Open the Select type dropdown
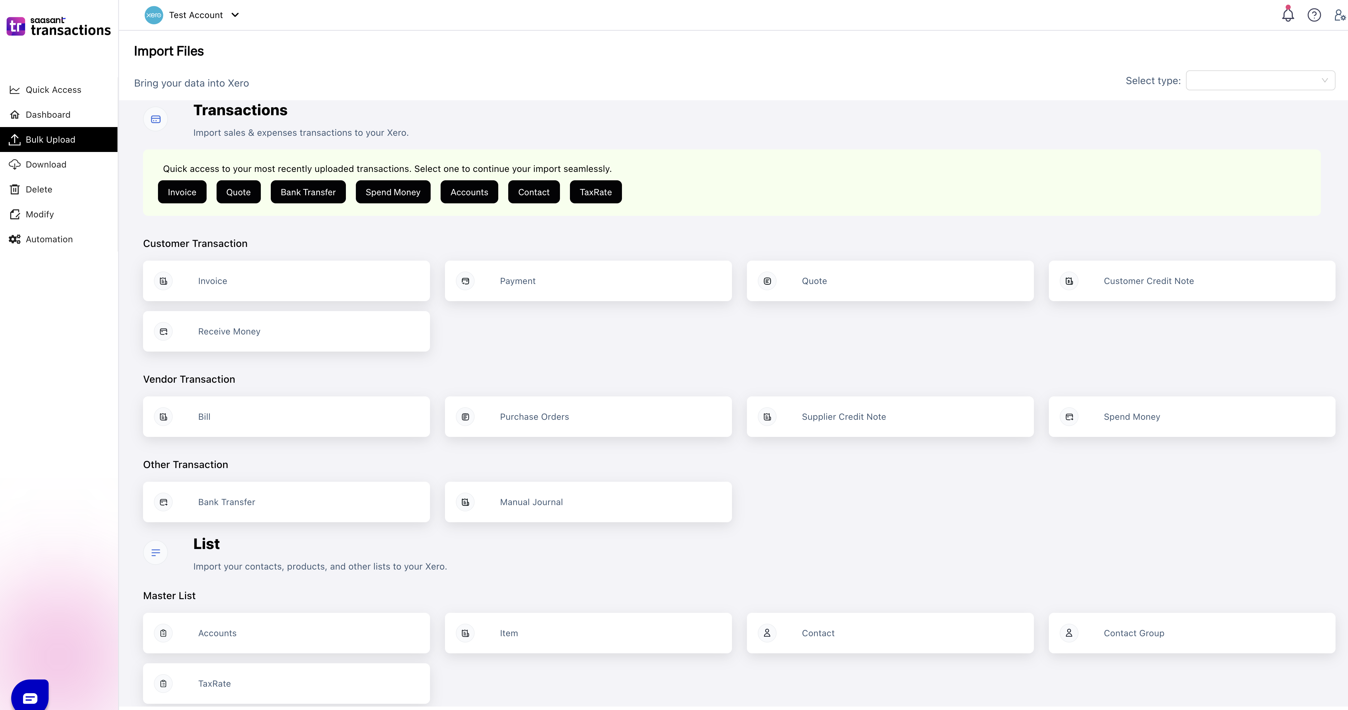 (x=1260, y=81)
